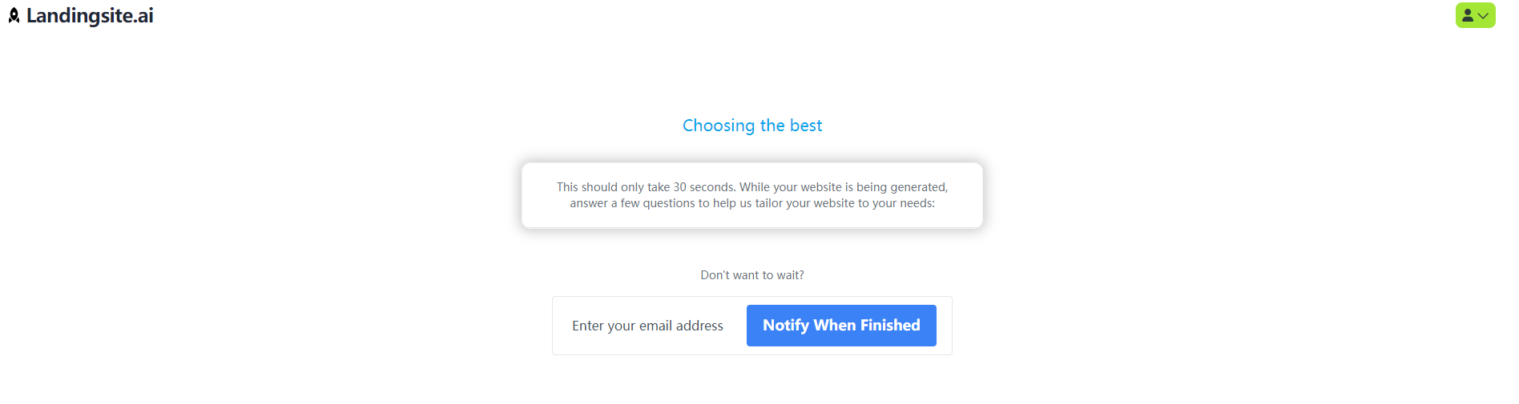Open the account menu via person icon
This screenshot has height=404, width=1519.
(x=1467, y=15)
